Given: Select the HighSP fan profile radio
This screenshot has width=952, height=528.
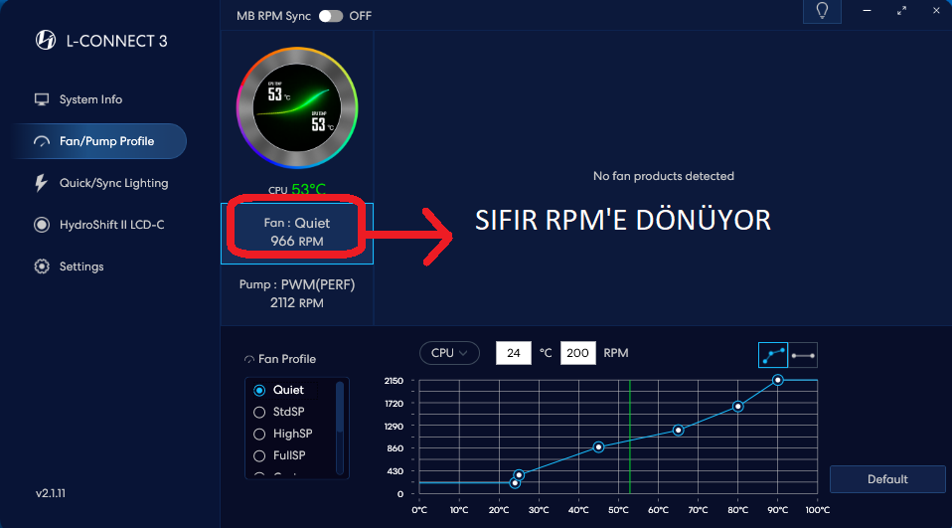Looking at the screenshot, I should (x=259, y=434).
